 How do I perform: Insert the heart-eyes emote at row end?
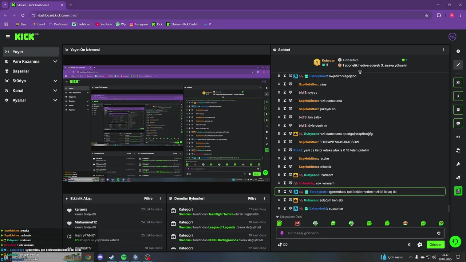(x=441, y=223)
